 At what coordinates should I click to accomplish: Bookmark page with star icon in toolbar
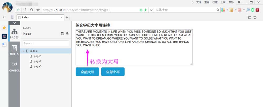pyautogui.click(x=38, y=10)
